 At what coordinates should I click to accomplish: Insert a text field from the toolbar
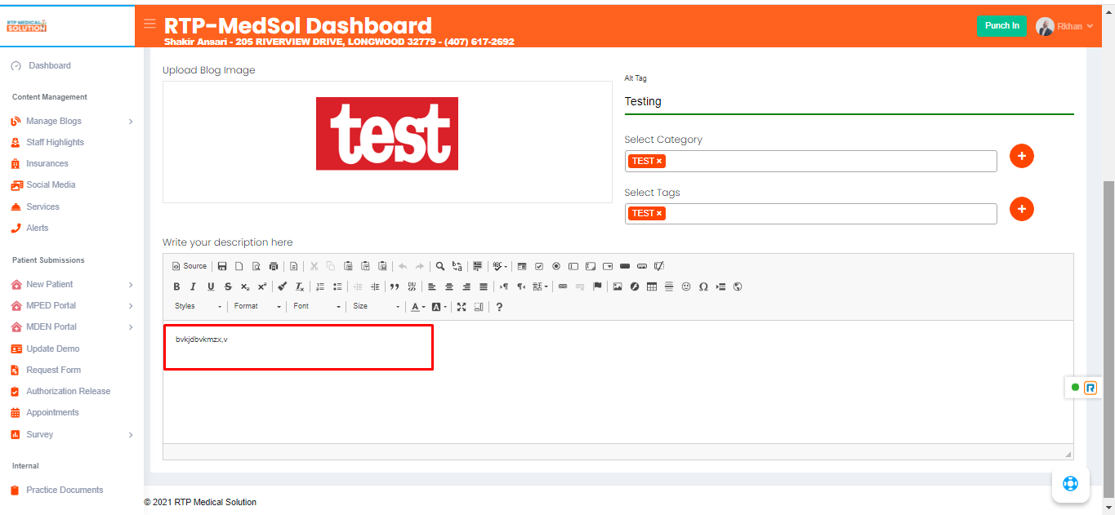(573, 266)
